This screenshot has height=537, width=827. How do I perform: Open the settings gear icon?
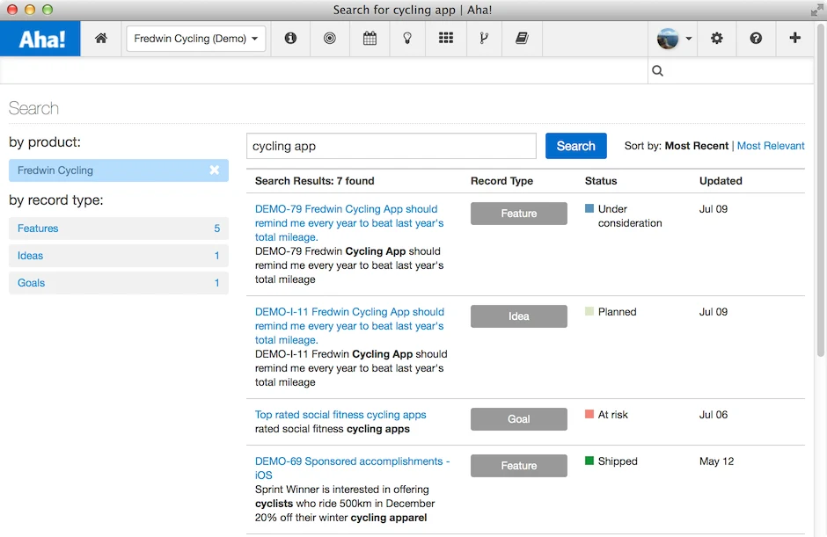click(x=716, y=38)
